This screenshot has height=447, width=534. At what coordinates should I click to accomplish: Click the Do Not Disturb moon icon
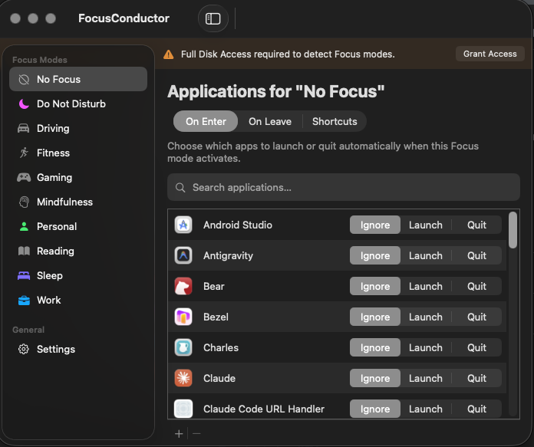24,104
